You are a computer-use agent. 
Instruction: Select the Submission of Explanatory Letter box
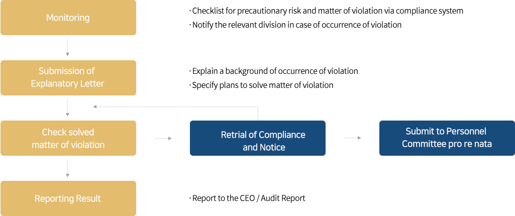pyautogui.click(x=68, y=78)
